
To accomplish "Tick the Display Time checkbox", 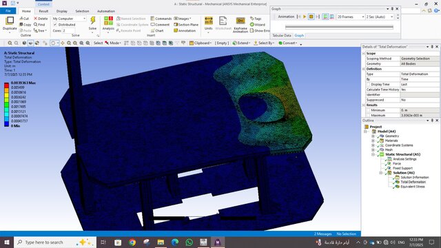I will pyautogui.click(x=368, y=84).
